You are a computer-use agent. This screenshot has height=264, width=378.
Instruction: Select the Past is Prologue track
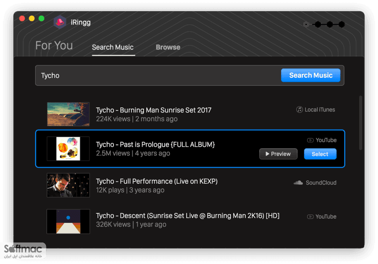click(x=320, y=154)
